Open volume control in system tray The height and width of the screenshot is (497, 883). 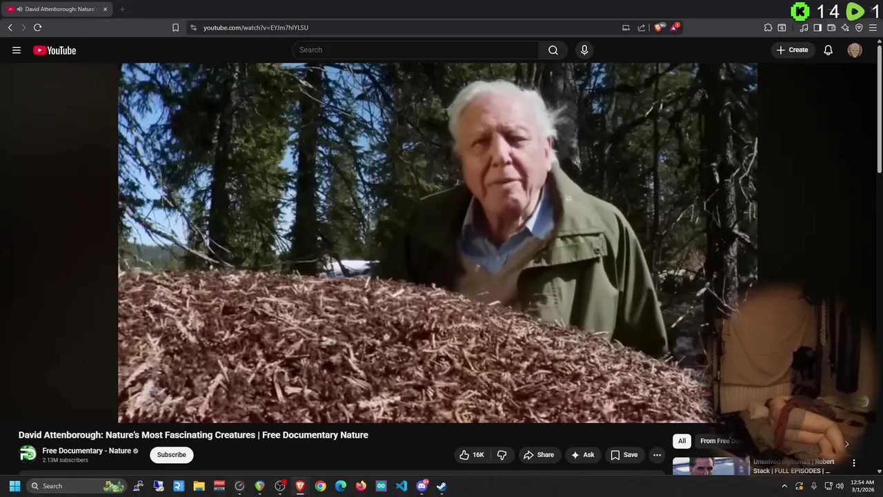tap(840, 486)
